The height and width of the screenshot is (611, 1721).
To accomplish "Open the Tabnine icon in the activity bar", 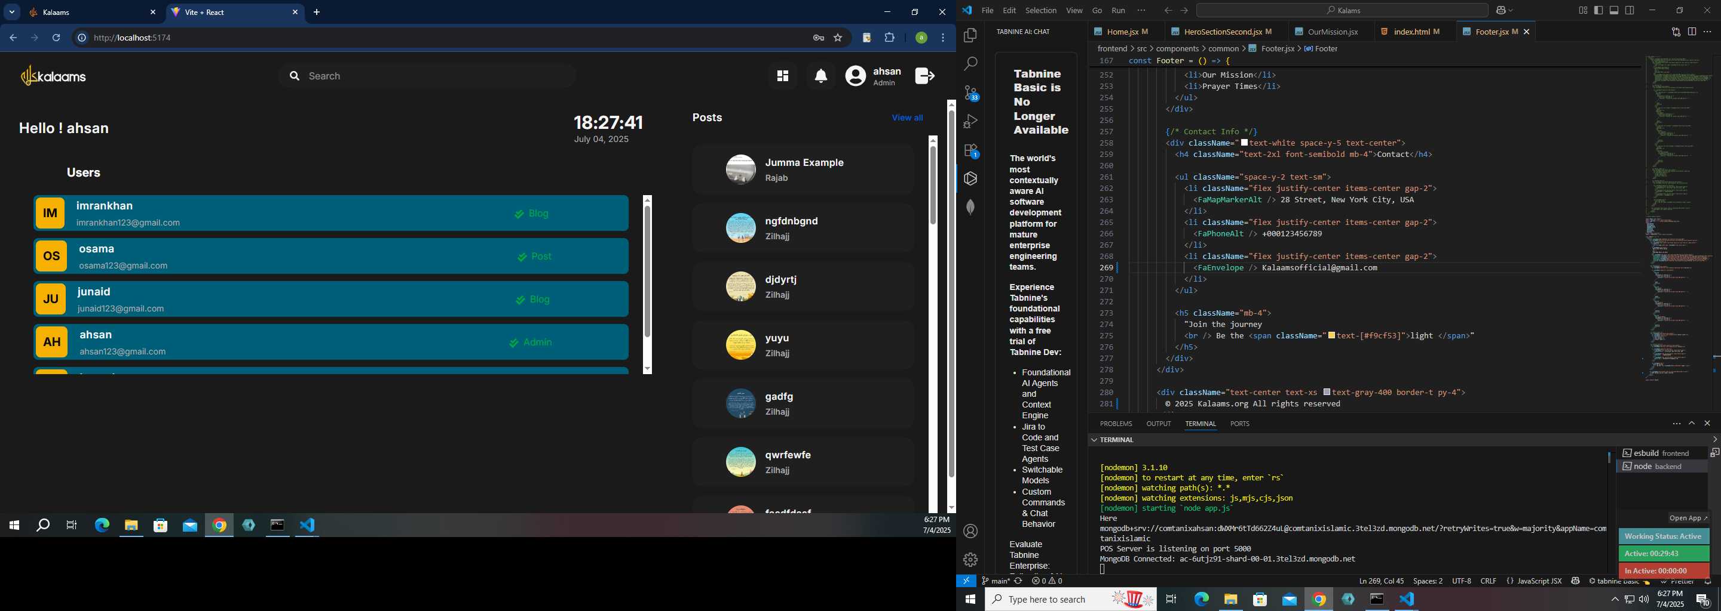I will click(970, 179).
